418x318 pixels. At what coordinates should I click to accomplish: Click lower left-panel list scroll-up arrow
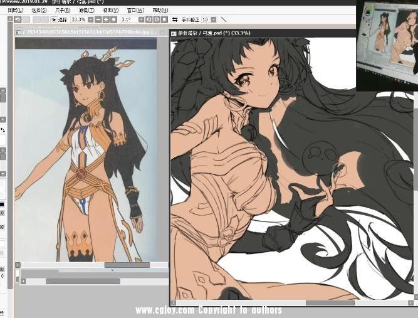coord(3,150)
